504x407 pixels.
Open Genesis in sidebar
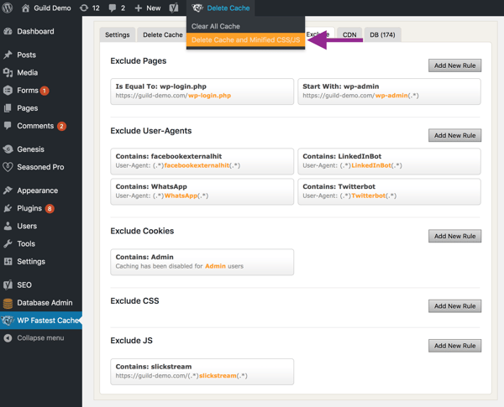tap(30, 149)
